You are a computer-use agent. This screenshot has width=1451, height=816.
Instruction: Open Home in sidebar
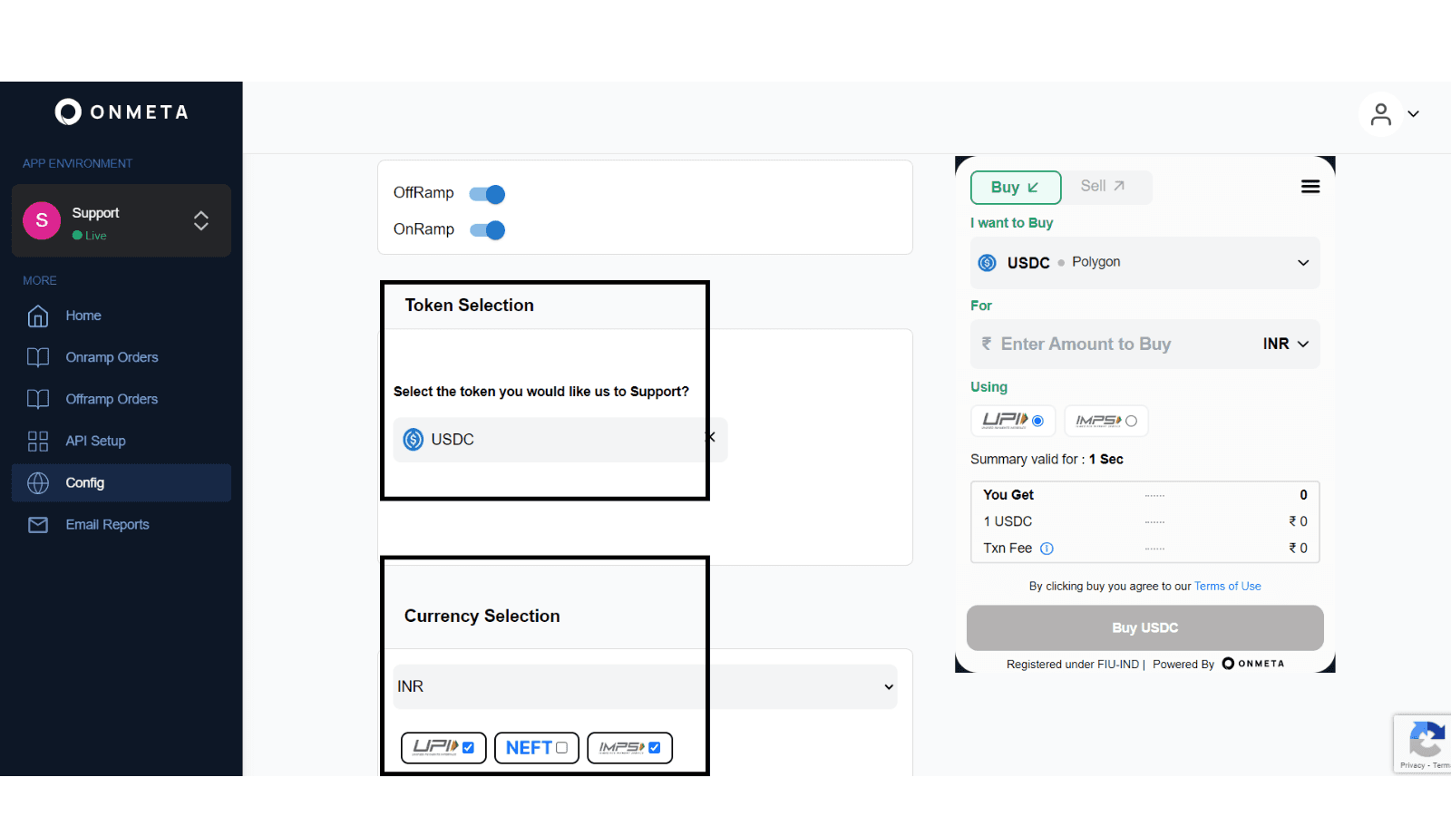coord(83,316)
